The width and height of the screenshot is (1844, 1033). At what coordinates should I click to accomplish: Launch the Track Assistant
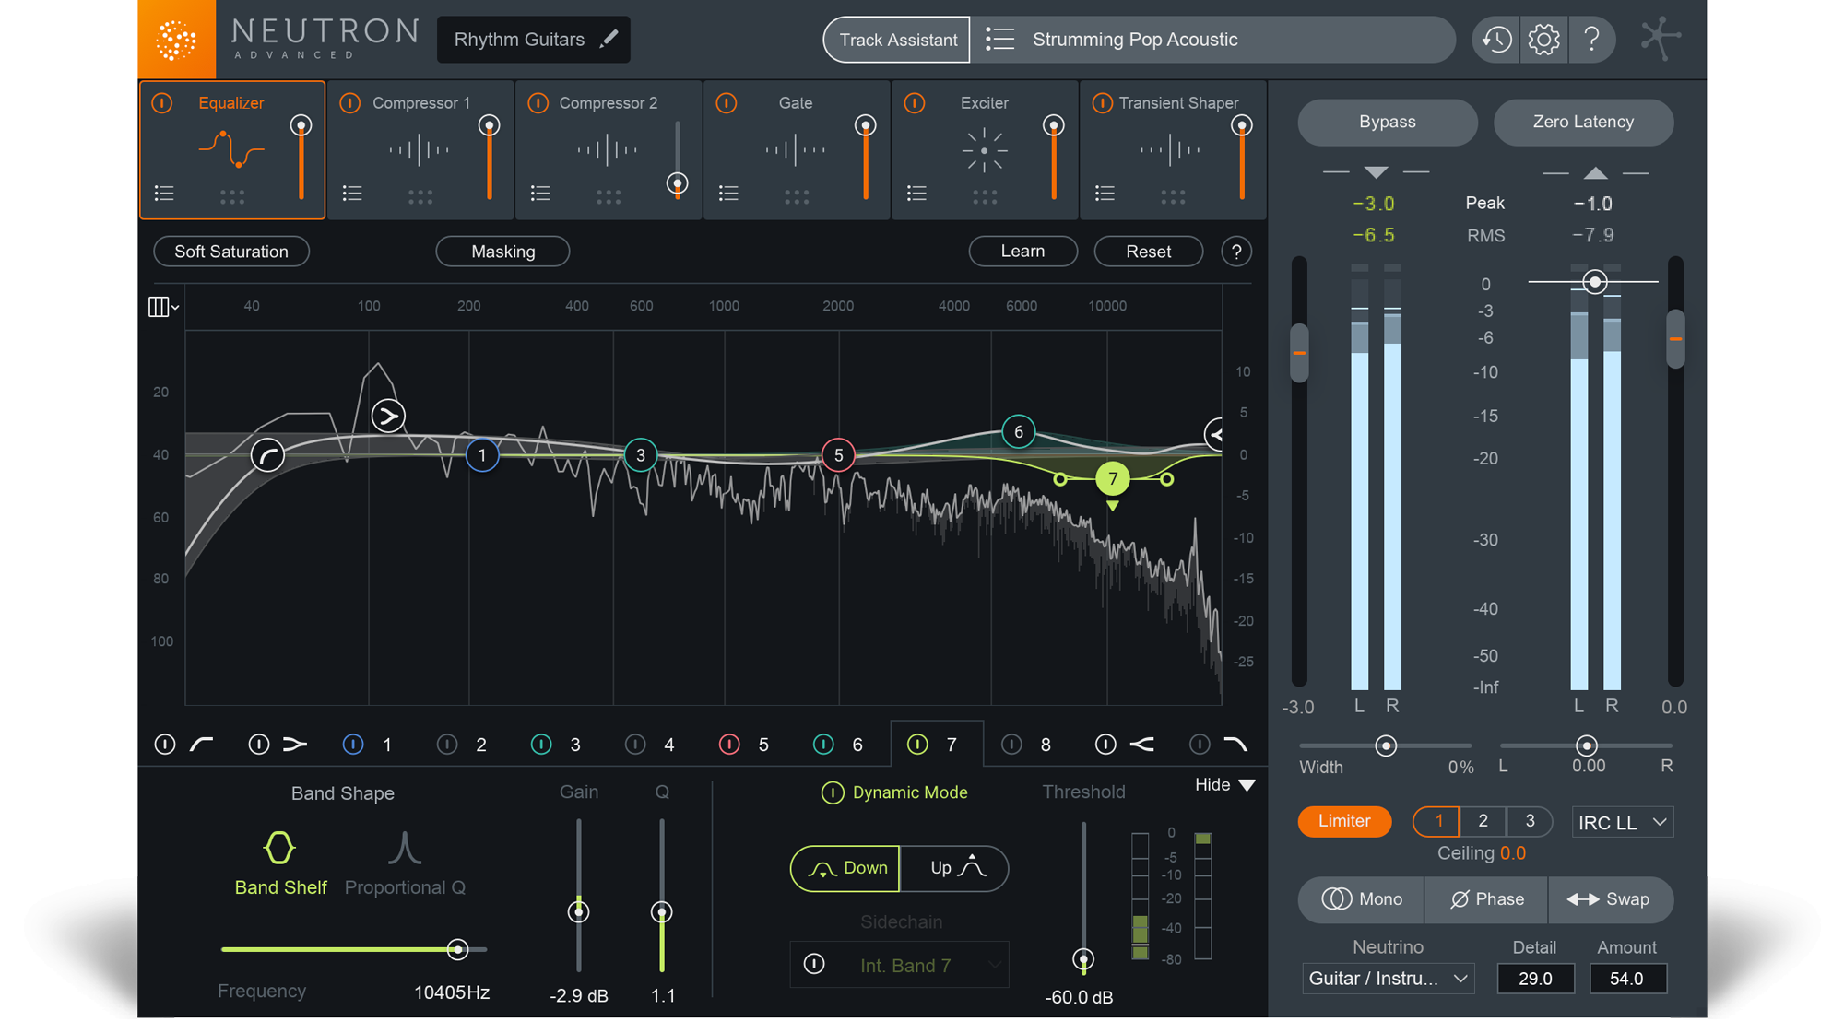tap(897, 40)
